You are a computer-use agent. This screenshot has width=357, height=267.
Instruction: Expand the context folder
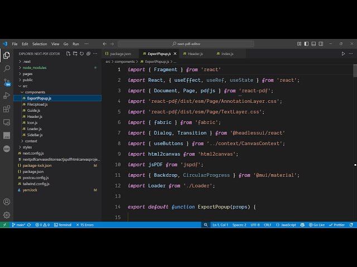coord(57,141)
